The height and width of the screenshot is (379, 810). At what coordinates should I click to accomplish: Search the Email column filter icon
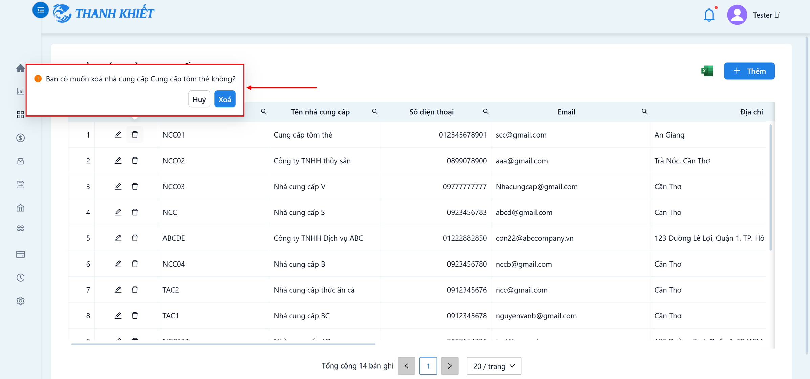(644, 112)
